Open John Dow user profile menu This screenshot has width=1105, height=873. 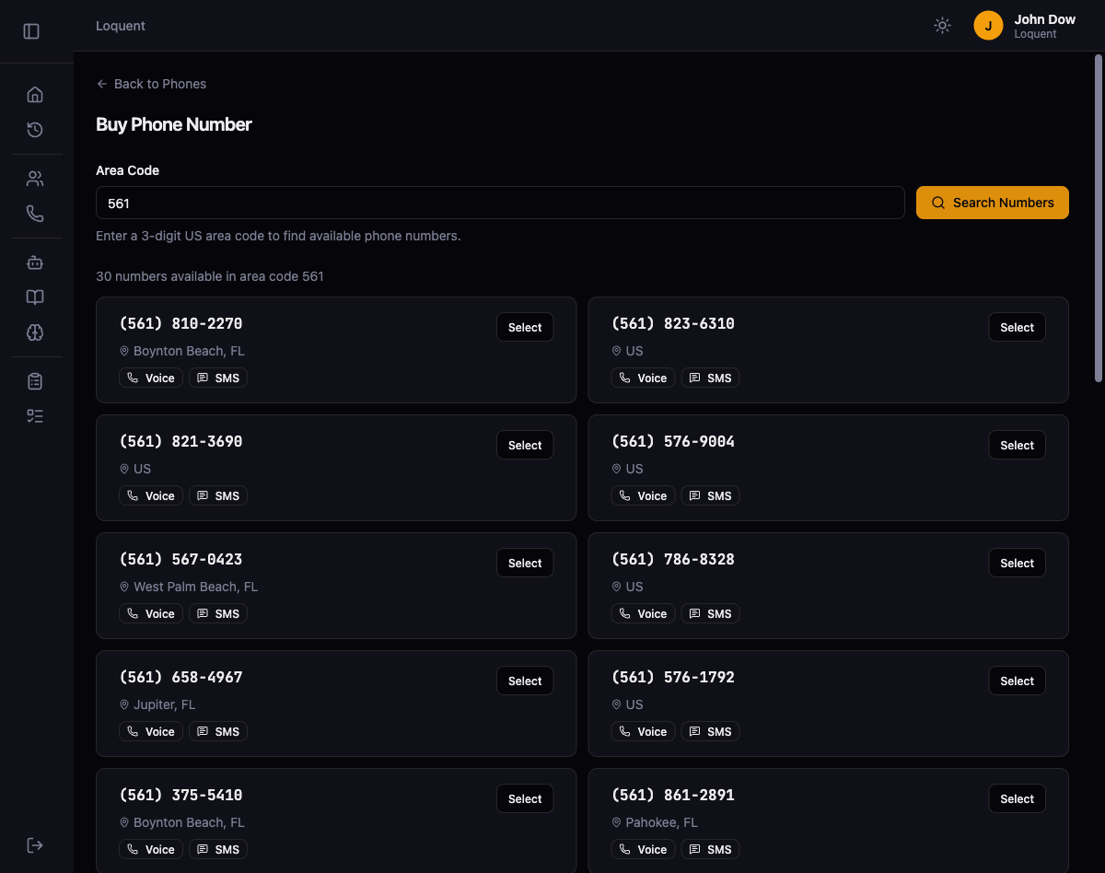(x=1024, y=26)
